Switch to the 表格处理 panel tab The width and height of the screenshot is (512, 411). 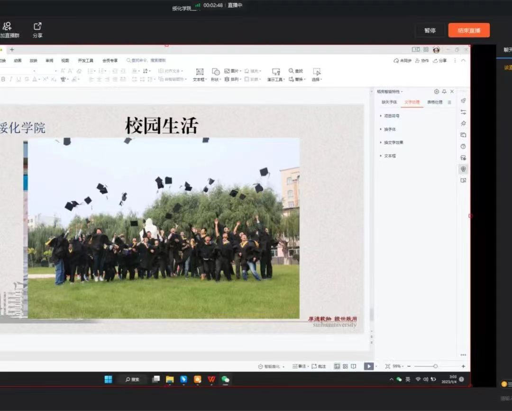(434, 103)
